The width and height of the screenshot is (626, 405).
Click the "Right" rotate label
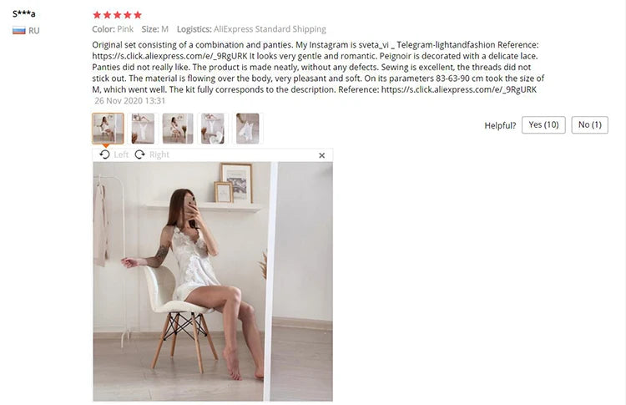(159, 154)
